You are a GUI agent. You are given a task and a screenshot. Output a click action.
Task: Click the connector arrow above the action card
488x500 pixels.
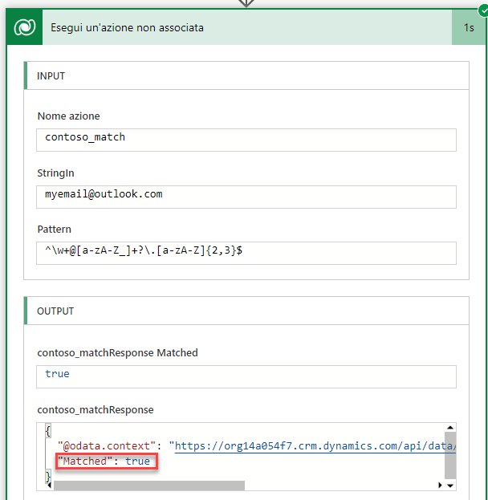[x=246, y=3]
